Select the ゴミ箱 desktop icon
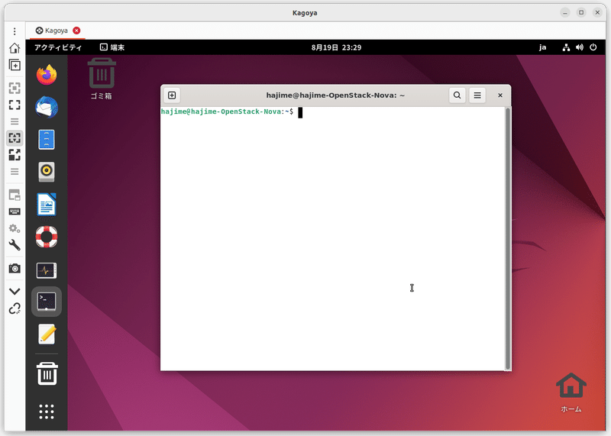The width and height of the screenshot is (611, 436). coord(102,79)
